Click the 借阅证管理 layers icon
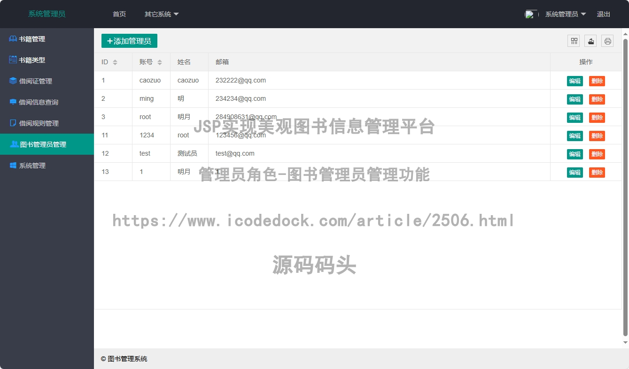The image size is (629, 369). [x=13, y=81]
